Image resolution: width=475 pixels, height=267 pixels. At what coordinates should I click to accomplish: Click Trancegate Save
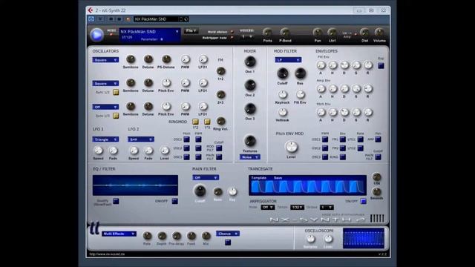(278, 178)
